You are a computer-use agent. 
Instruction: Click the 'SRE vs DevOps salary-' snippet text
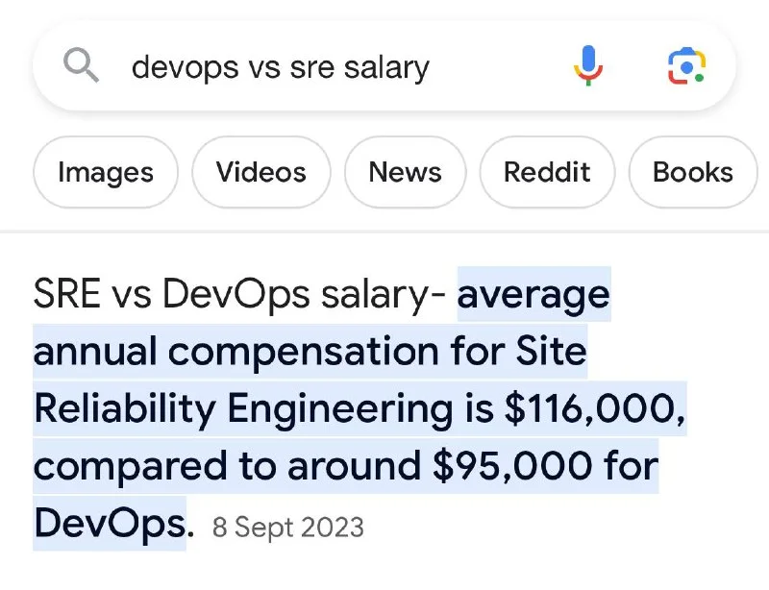point(240,294)
